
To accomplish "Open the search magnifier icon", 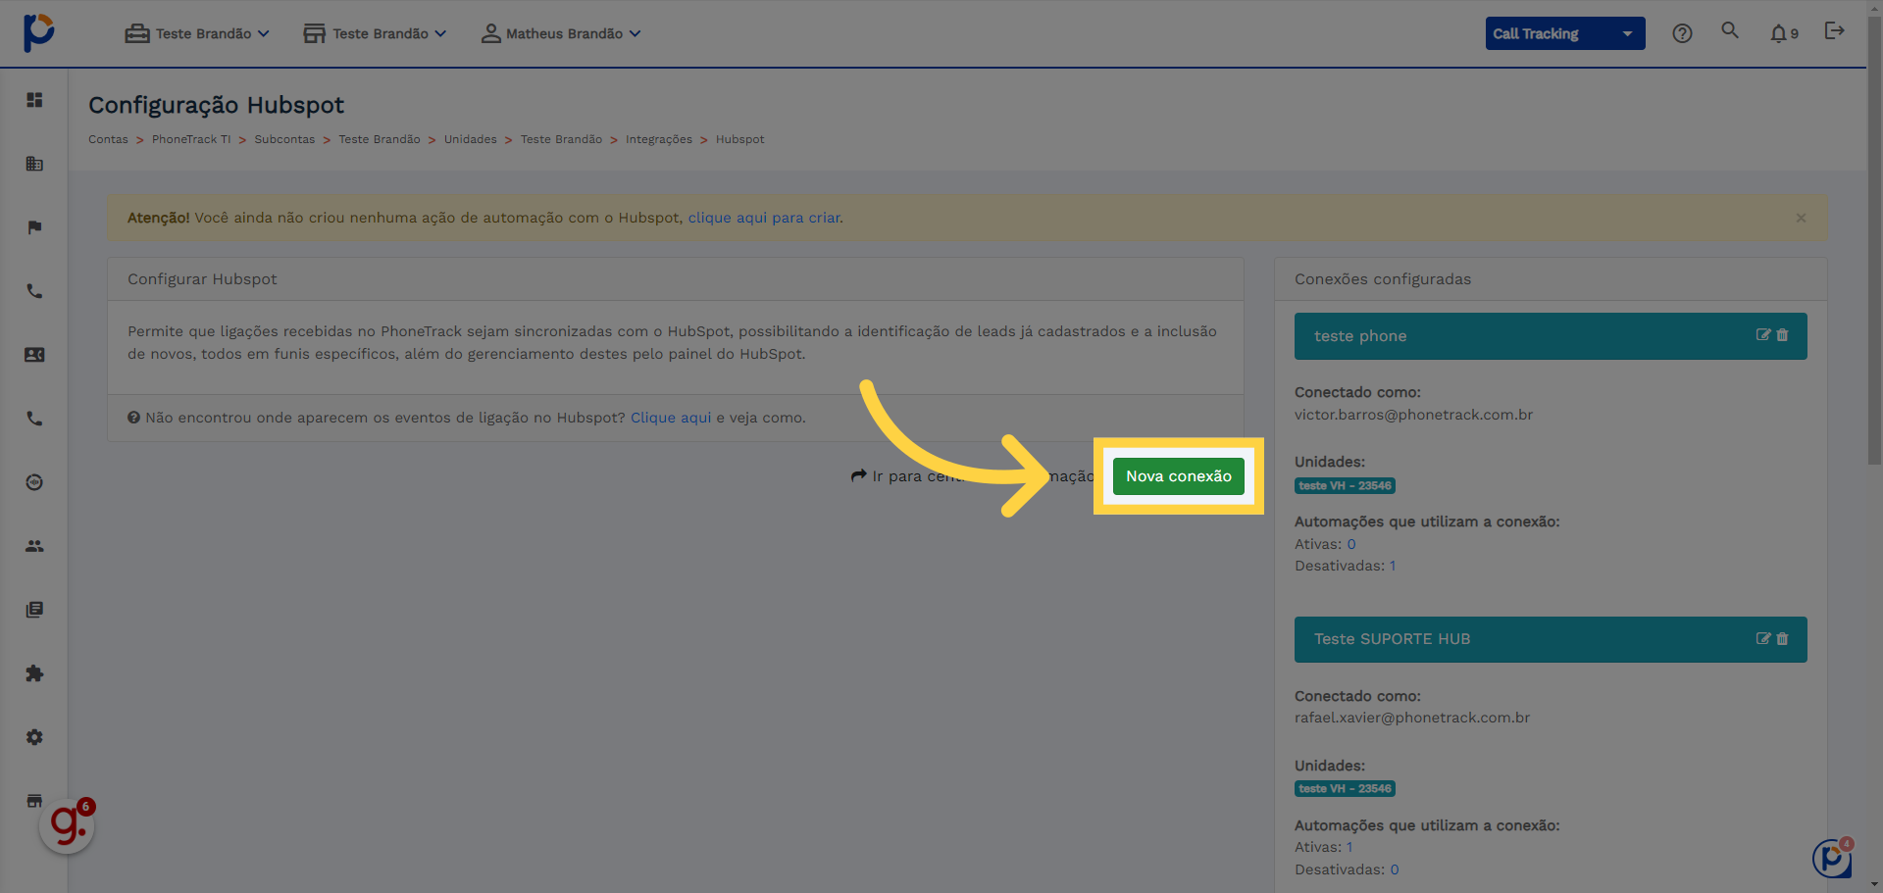I will [x=1730, y=30].
